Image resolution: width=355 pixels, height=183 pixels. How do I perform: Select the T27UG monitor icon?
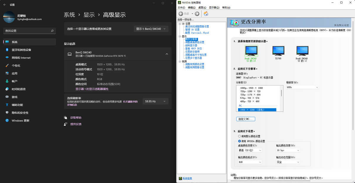point(278,51)
